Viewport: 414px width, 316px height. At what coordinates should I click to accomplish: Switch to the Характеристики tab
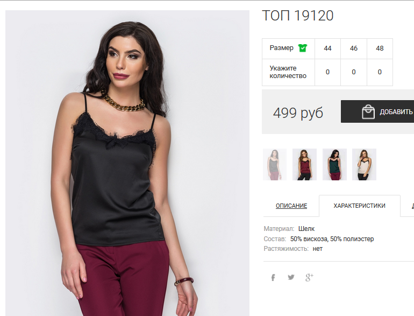[x=359, y=206]
